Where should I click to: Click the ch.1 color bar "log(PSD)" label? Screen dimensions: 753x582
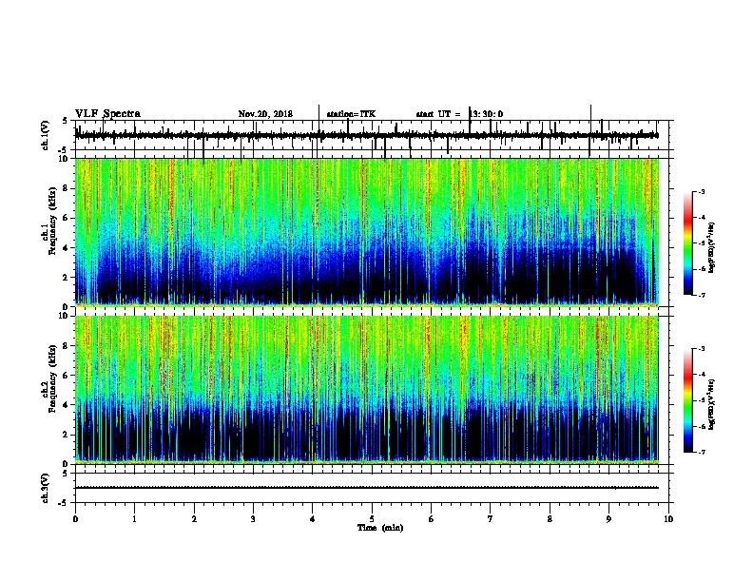click(x=712, y=248)
